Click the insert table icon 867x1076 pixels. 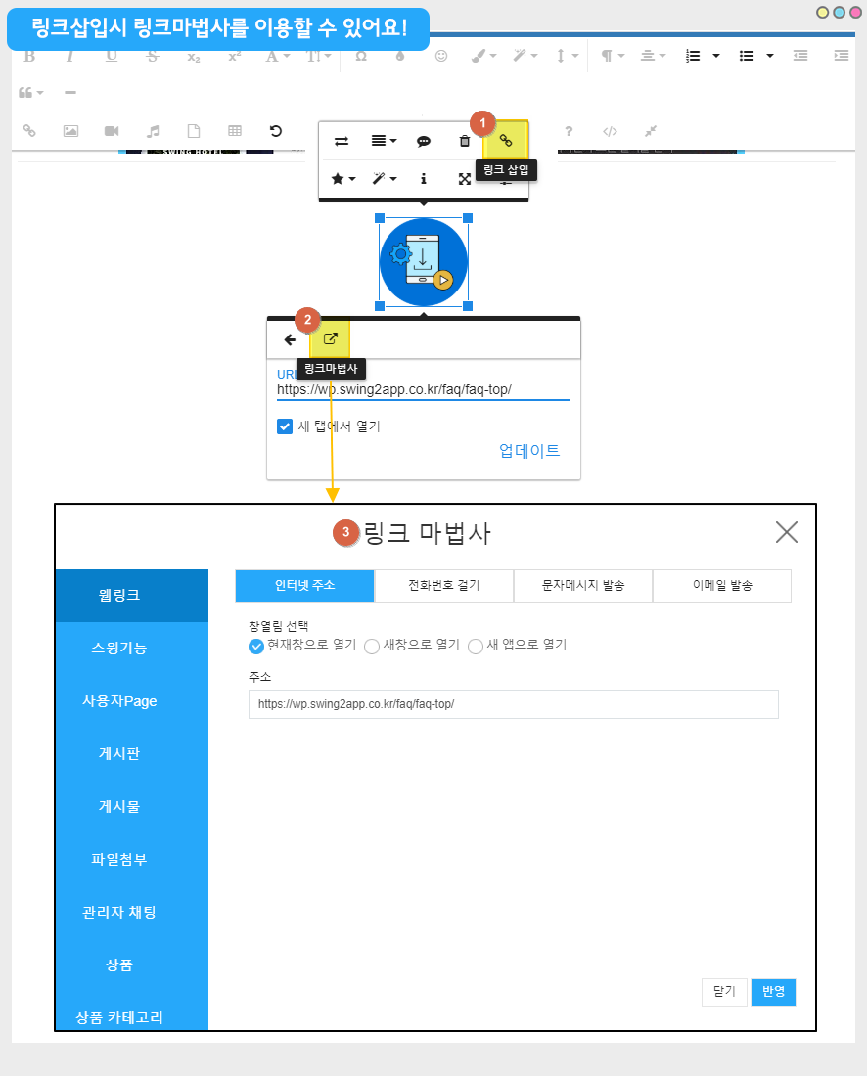click(x=235, y=131)
